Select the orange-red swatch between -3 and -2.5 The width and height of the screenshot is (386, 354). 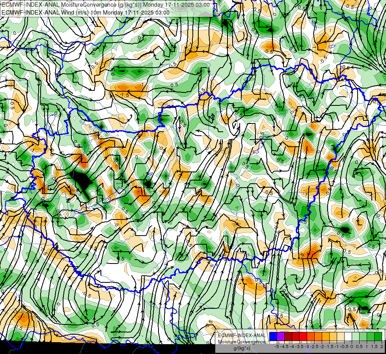(x=311, y=336)
